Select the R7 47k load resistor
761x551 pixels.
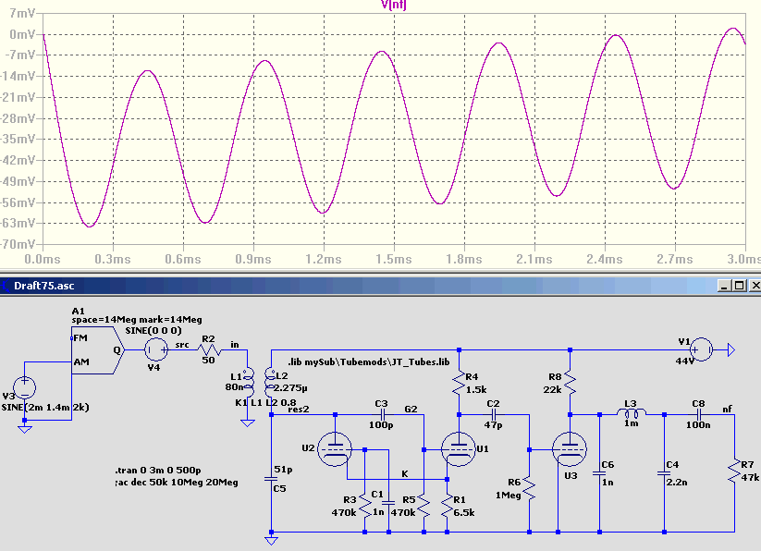click(734, 471)
